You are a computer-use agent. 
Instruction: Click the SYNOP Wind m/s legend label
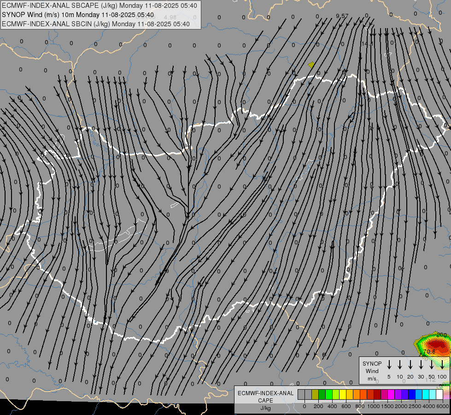pos(372,371)
